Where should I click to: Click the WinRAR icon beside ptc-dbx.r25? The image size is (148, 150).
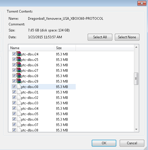19,59
